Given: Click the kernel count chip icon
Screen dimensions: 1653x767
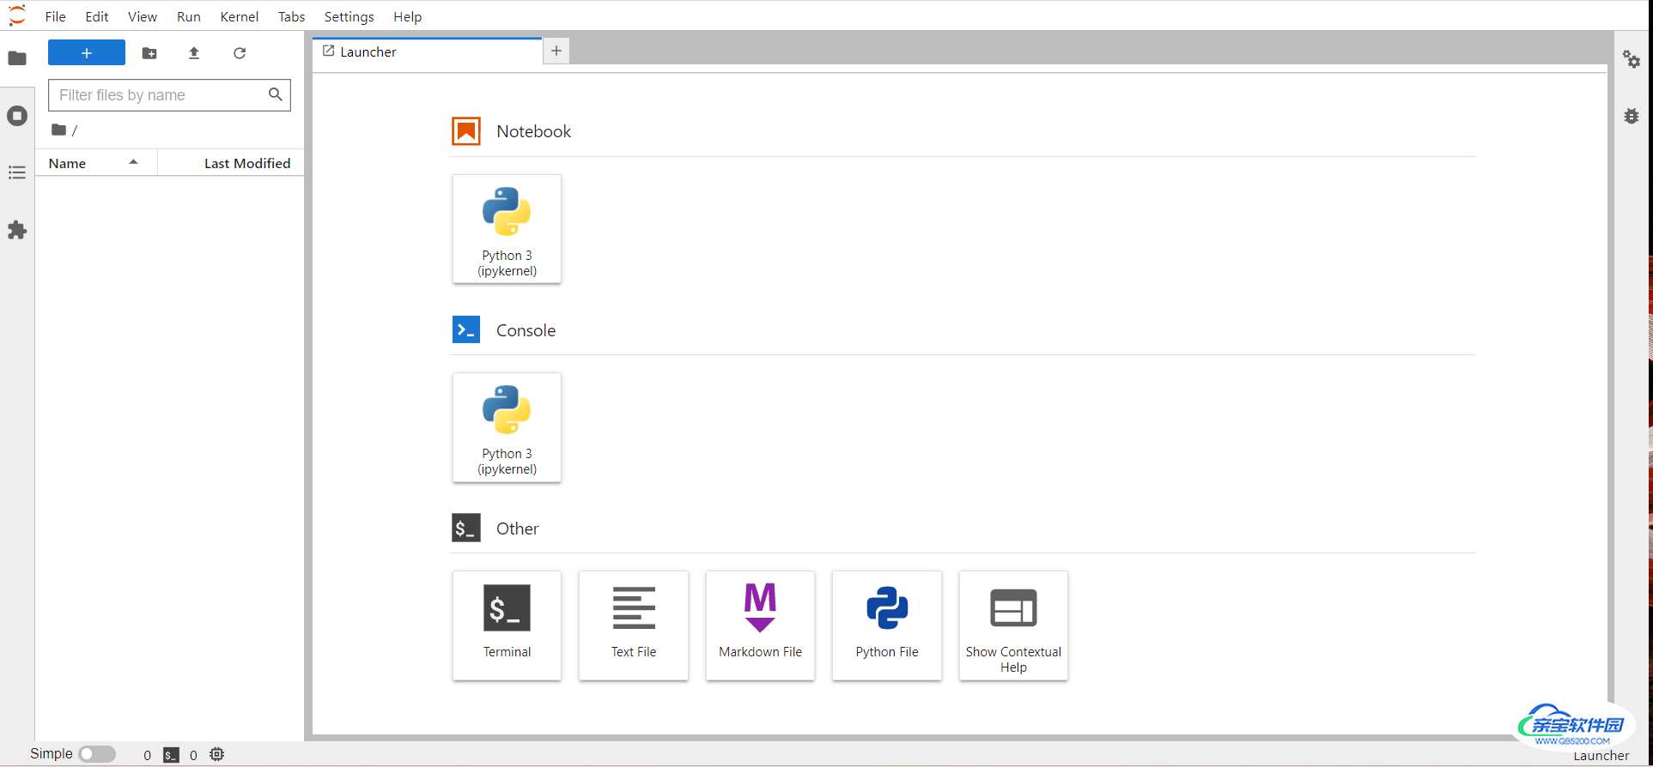Looking at the screenshot, I should (x=217, y=754).
